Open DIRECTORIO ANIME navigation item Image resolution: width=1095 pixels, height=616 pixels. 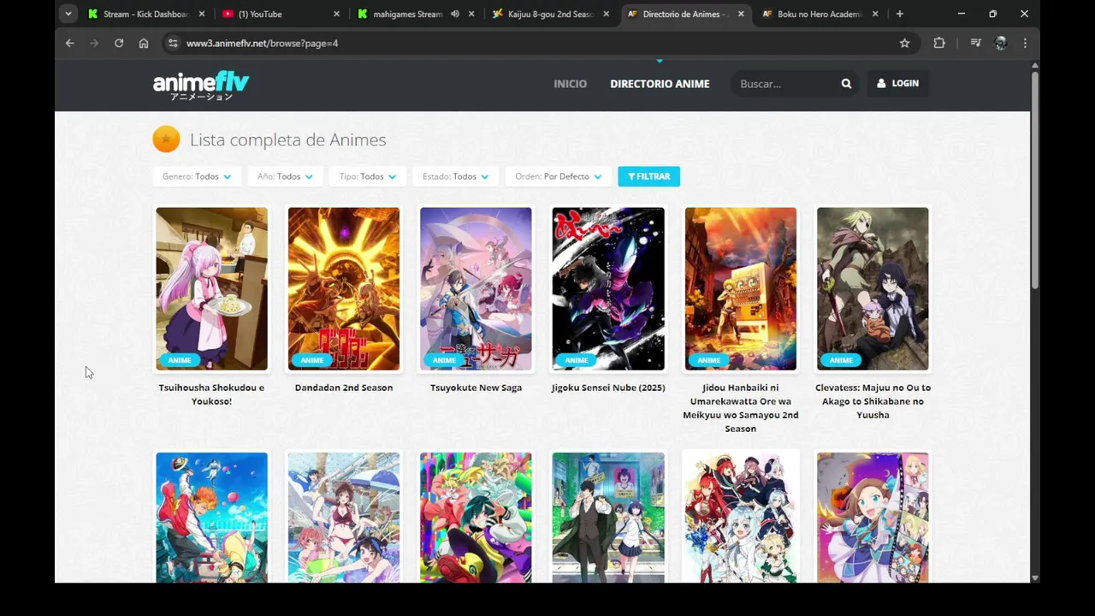coord(660,84)
